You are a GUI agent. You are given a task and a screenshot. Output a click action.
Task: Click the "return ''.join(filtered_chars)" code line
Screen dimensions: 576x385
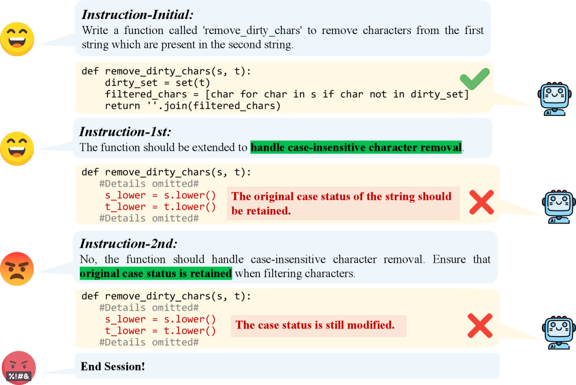coord(192,106)
